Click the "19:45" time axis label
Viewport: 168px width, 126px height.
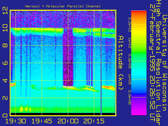tap(42, 121)
